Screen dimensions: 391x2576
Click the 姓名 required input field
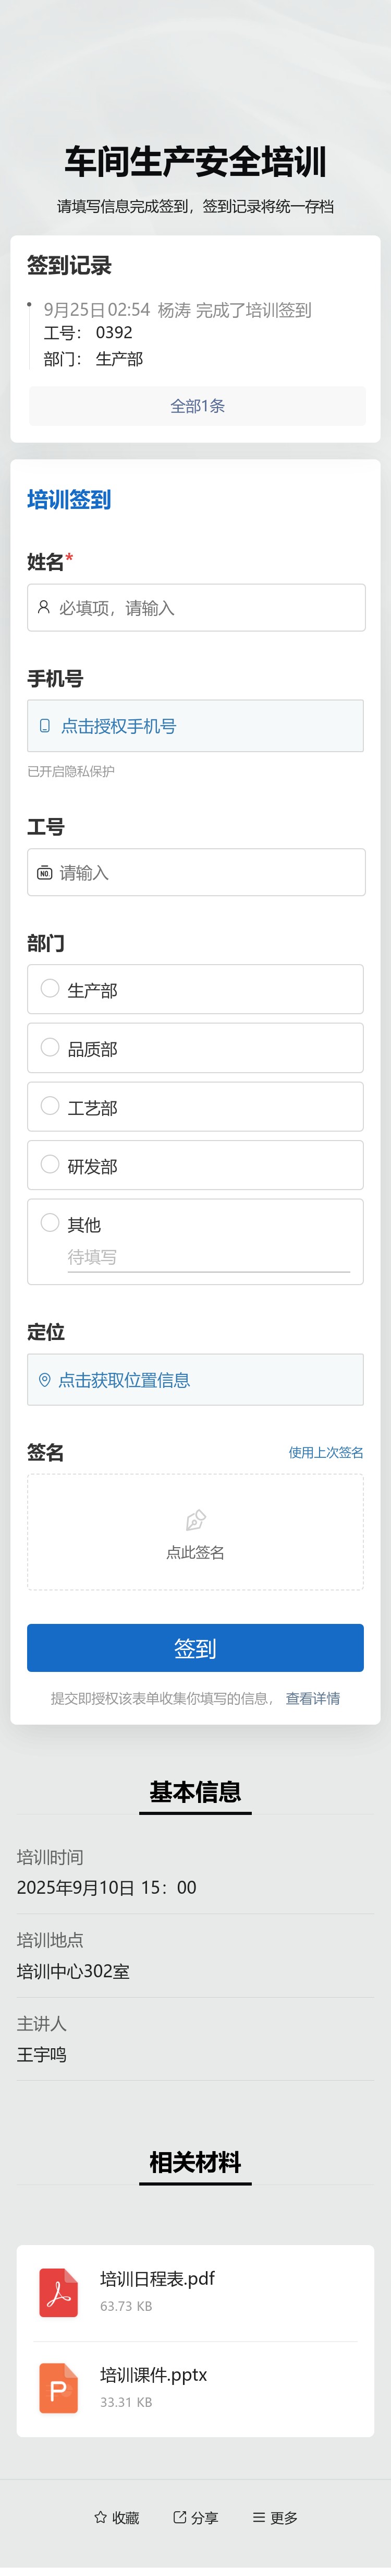(196, 606)
